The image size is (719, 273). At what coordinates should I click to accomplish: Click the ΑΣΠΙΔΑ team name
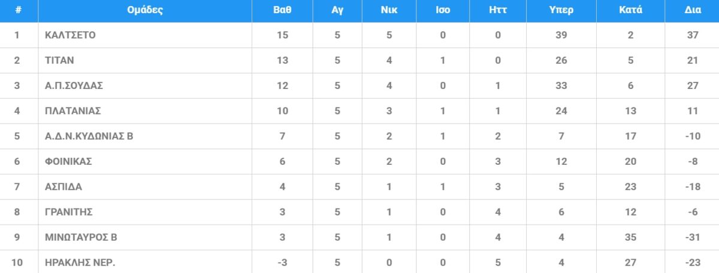click(x=64, y=186)
